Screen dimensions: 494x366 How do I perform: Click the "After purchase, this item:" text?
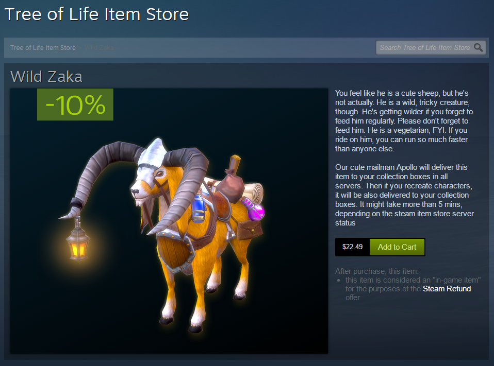[x=376, y=271]
